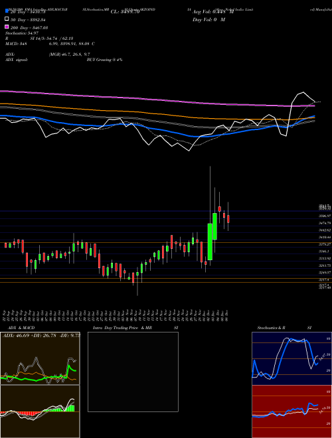This screenshot has width=332, height=438.
Task: Open the blue Stochastics mini chart
Action: tap(291, 358)
